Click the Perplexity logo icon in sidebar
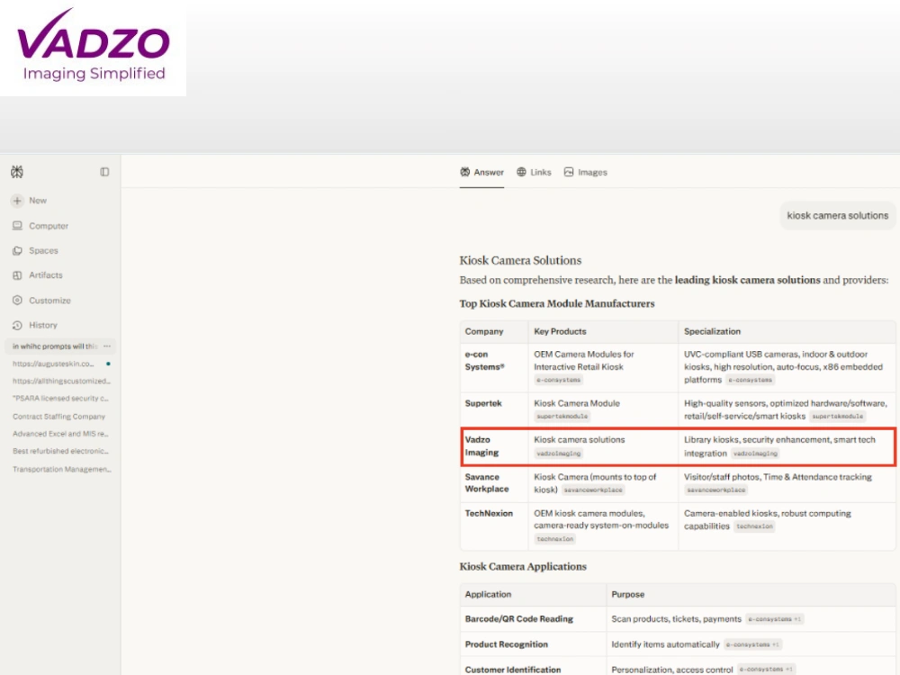 pyautogui.click(x=17, y=172)
